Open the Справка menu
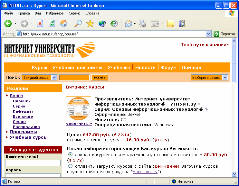Viewport: 239px width, 186px height. 92,14
